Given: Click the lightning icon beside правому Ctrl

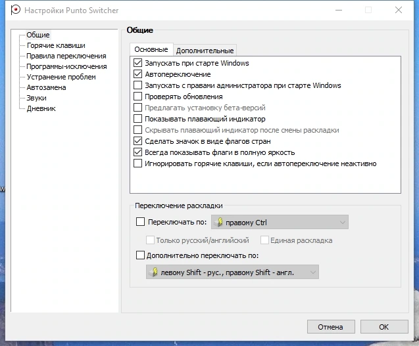Looking at the screenshot, I should tap(219, 222).
